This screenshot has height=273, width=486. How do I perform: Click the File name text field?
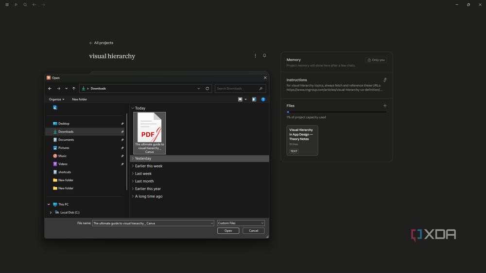(x=151, y=223)
